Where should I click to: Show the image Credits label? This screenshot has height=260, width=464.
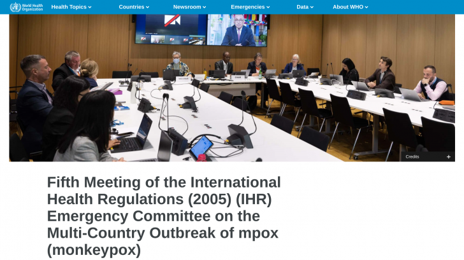(412, 156)
